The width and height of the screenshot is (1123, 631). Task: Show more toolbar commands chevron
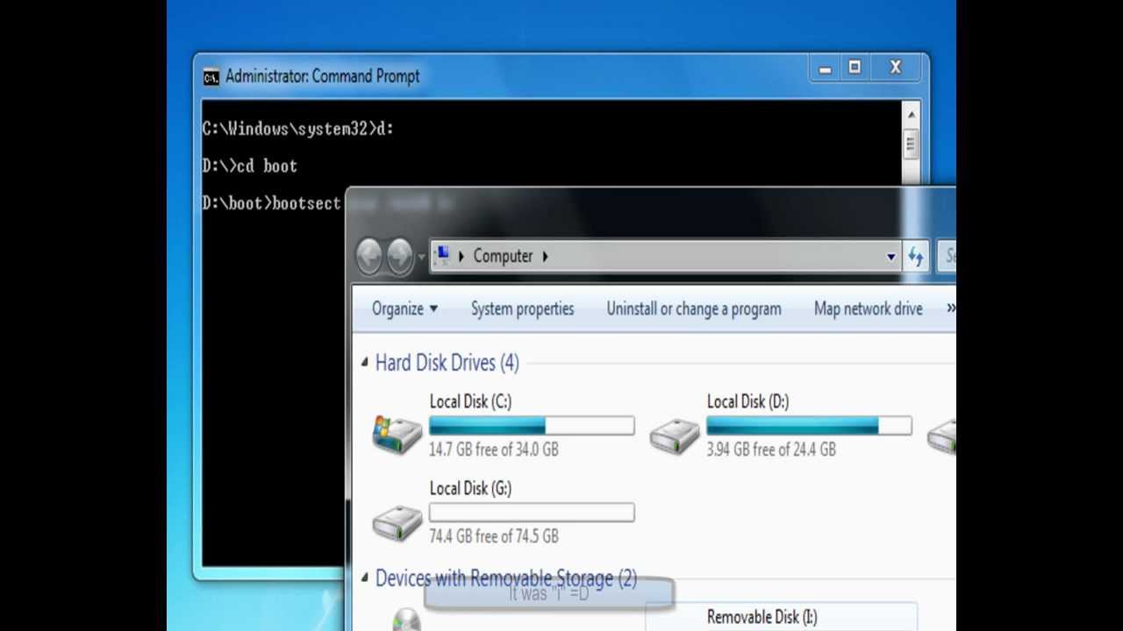pos(951,308)
